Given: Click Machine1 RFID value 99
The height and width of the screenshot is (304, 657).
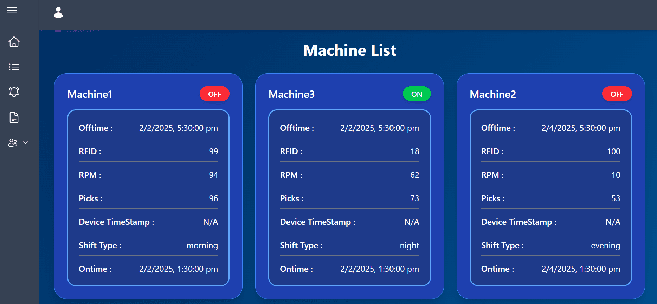Looking at the screenshot, I should [213, 151].
